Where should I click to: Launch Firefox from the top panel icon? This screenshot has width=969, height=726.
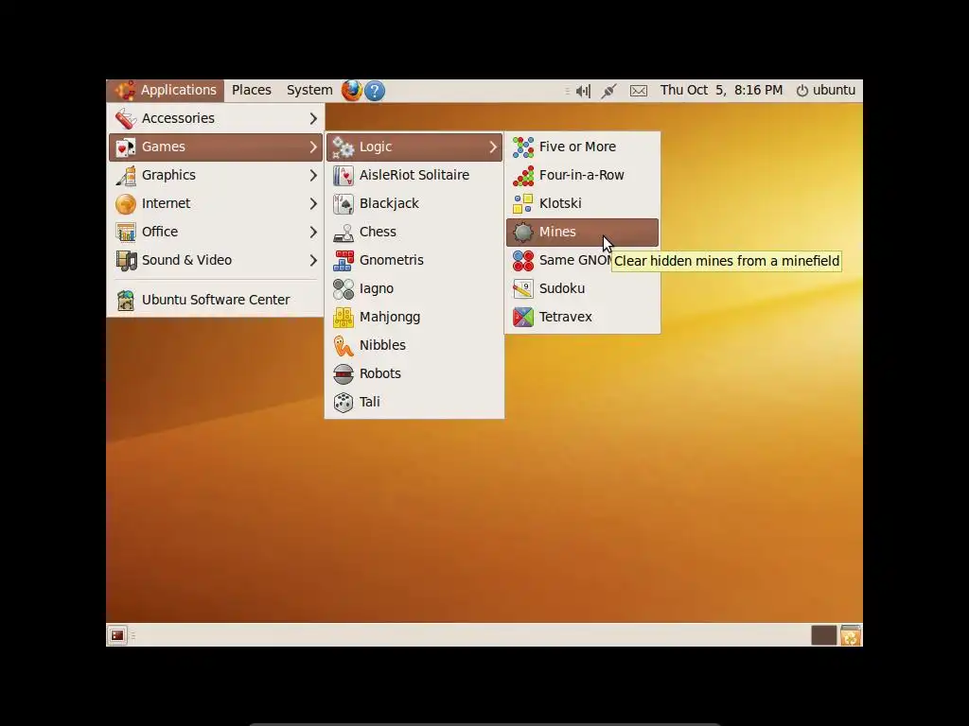pyautogui.click(x=352, y=91)
